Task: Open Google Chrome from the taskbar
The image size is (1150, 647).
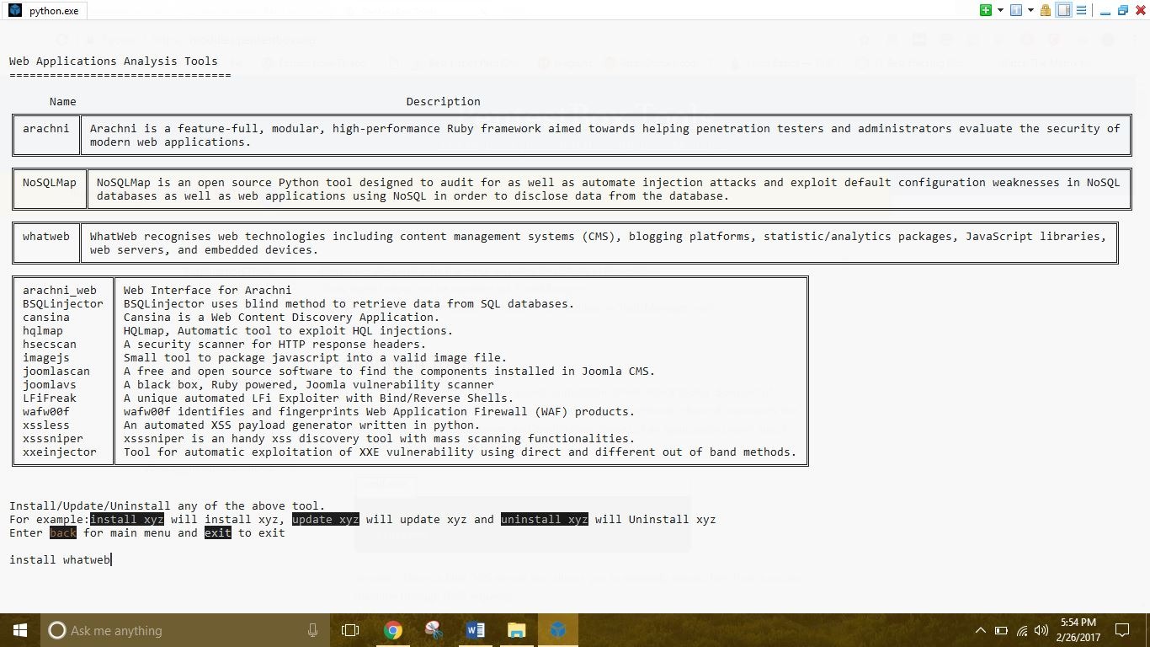Action: pos(393,630)
